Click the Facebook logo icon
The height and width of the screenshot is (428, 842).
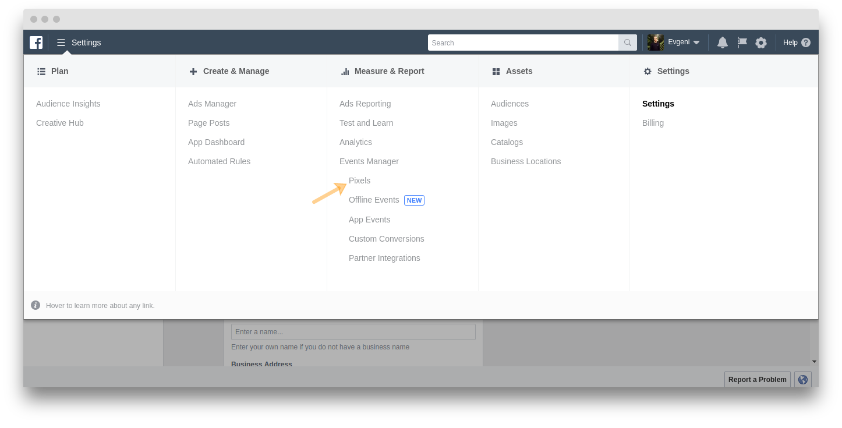tap(36, 43)
